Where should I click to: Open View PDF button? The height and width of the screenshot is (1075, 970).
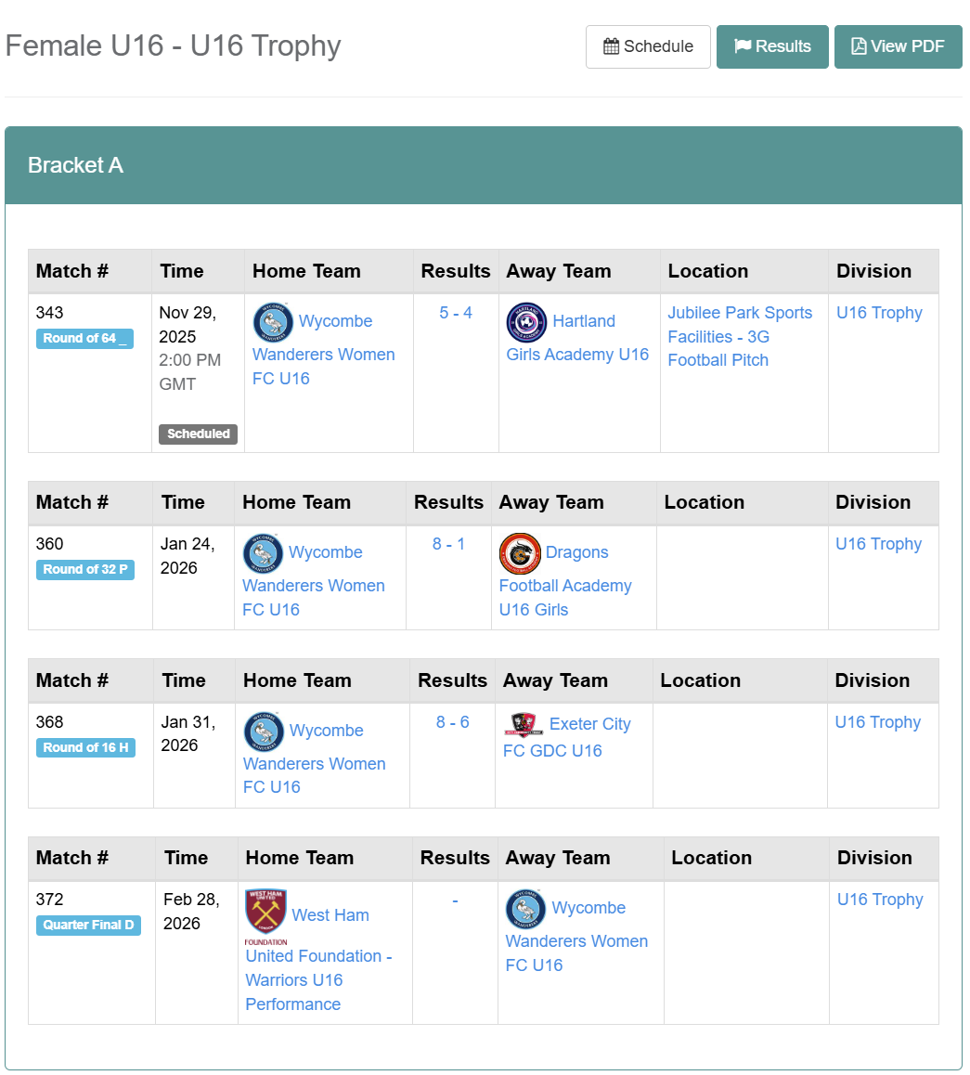[898, 46]
